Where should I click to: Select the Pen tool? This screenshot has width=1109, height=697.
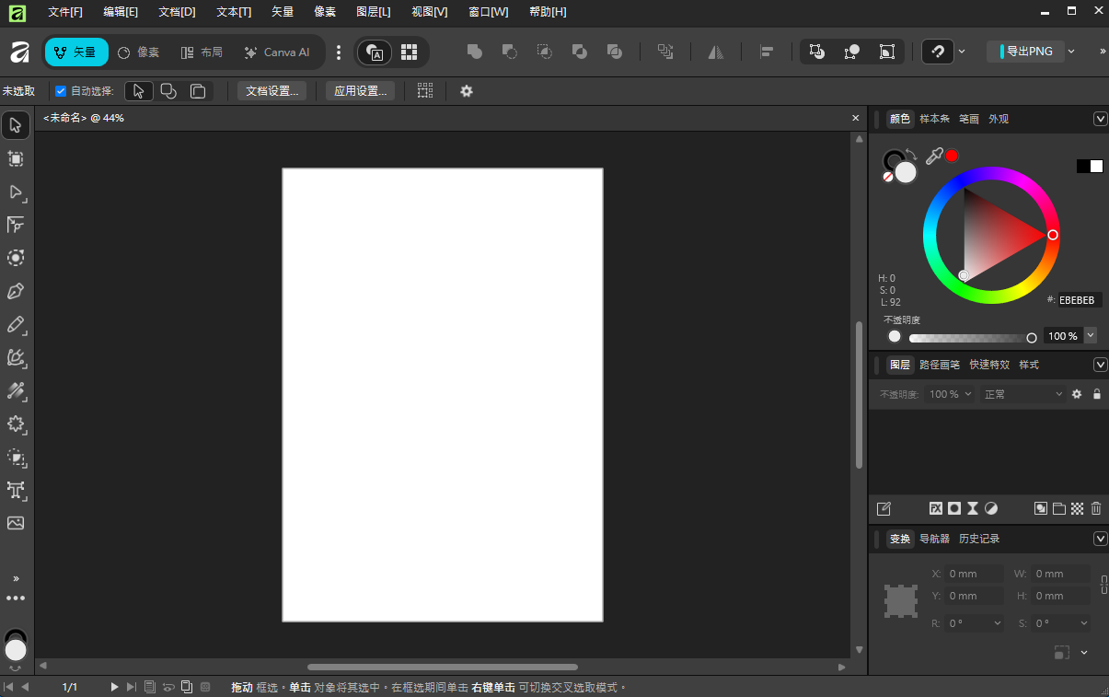click(x=16, y=291)
